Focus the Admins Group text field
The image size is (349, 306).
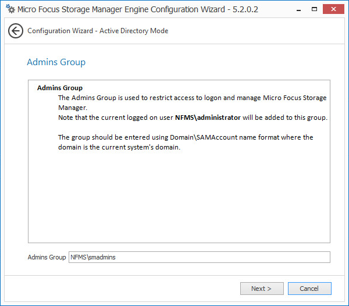(x=199, y=257)
